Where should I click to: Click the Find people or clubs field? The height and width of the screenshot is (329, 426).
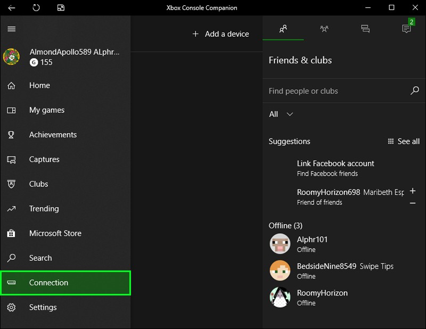(338, 91)
